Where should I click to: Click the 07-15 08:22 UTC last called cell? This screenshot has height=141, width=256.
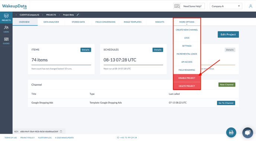177,103
